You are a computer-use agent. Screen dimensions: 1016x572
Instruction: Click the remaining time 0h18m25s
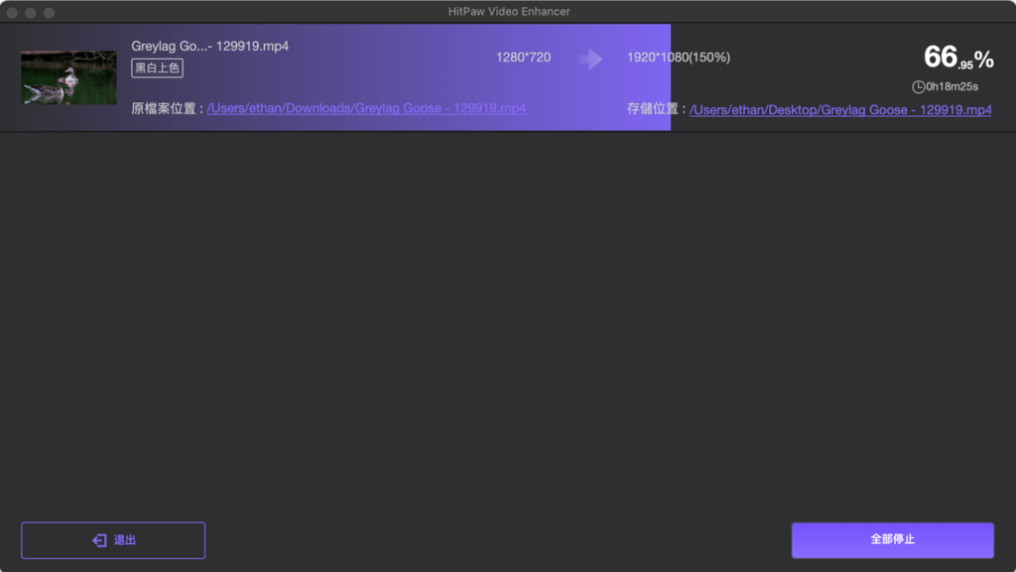952,87
